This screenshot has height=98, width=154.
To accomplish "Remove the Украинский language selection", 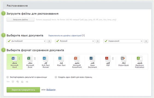I will [x=146, y=41].
